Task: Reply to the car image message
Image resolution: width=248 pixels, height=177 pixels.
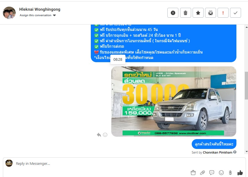Action: [99, 135]
